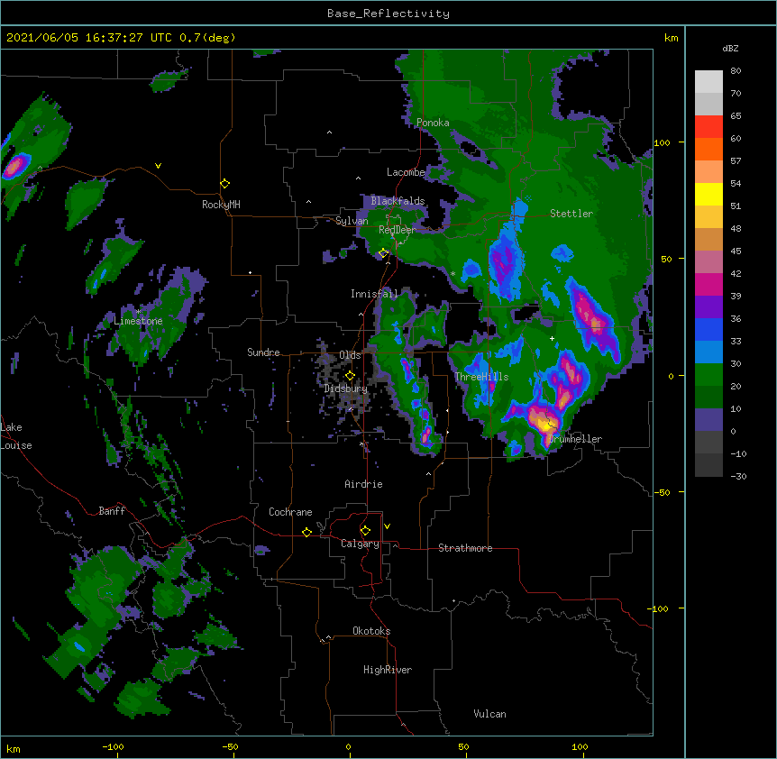Select the purple 39-36 dBZ legend swatch
777x759 pixels.
[x=708, y=307]
